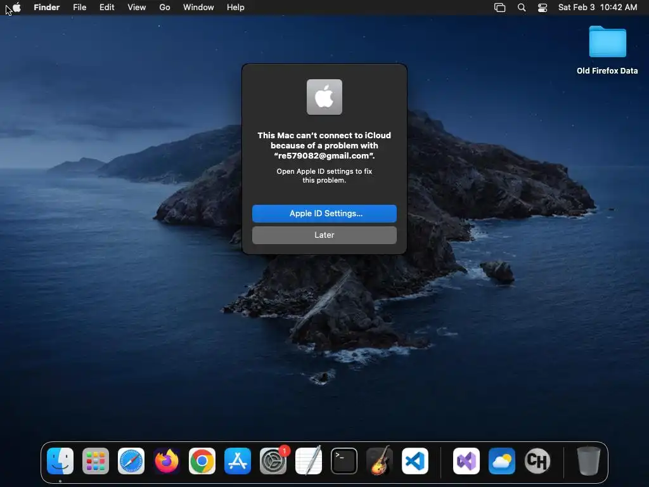Launch Safari from the Dock
Screen dimensions: 649x487
tap(131, 461)
